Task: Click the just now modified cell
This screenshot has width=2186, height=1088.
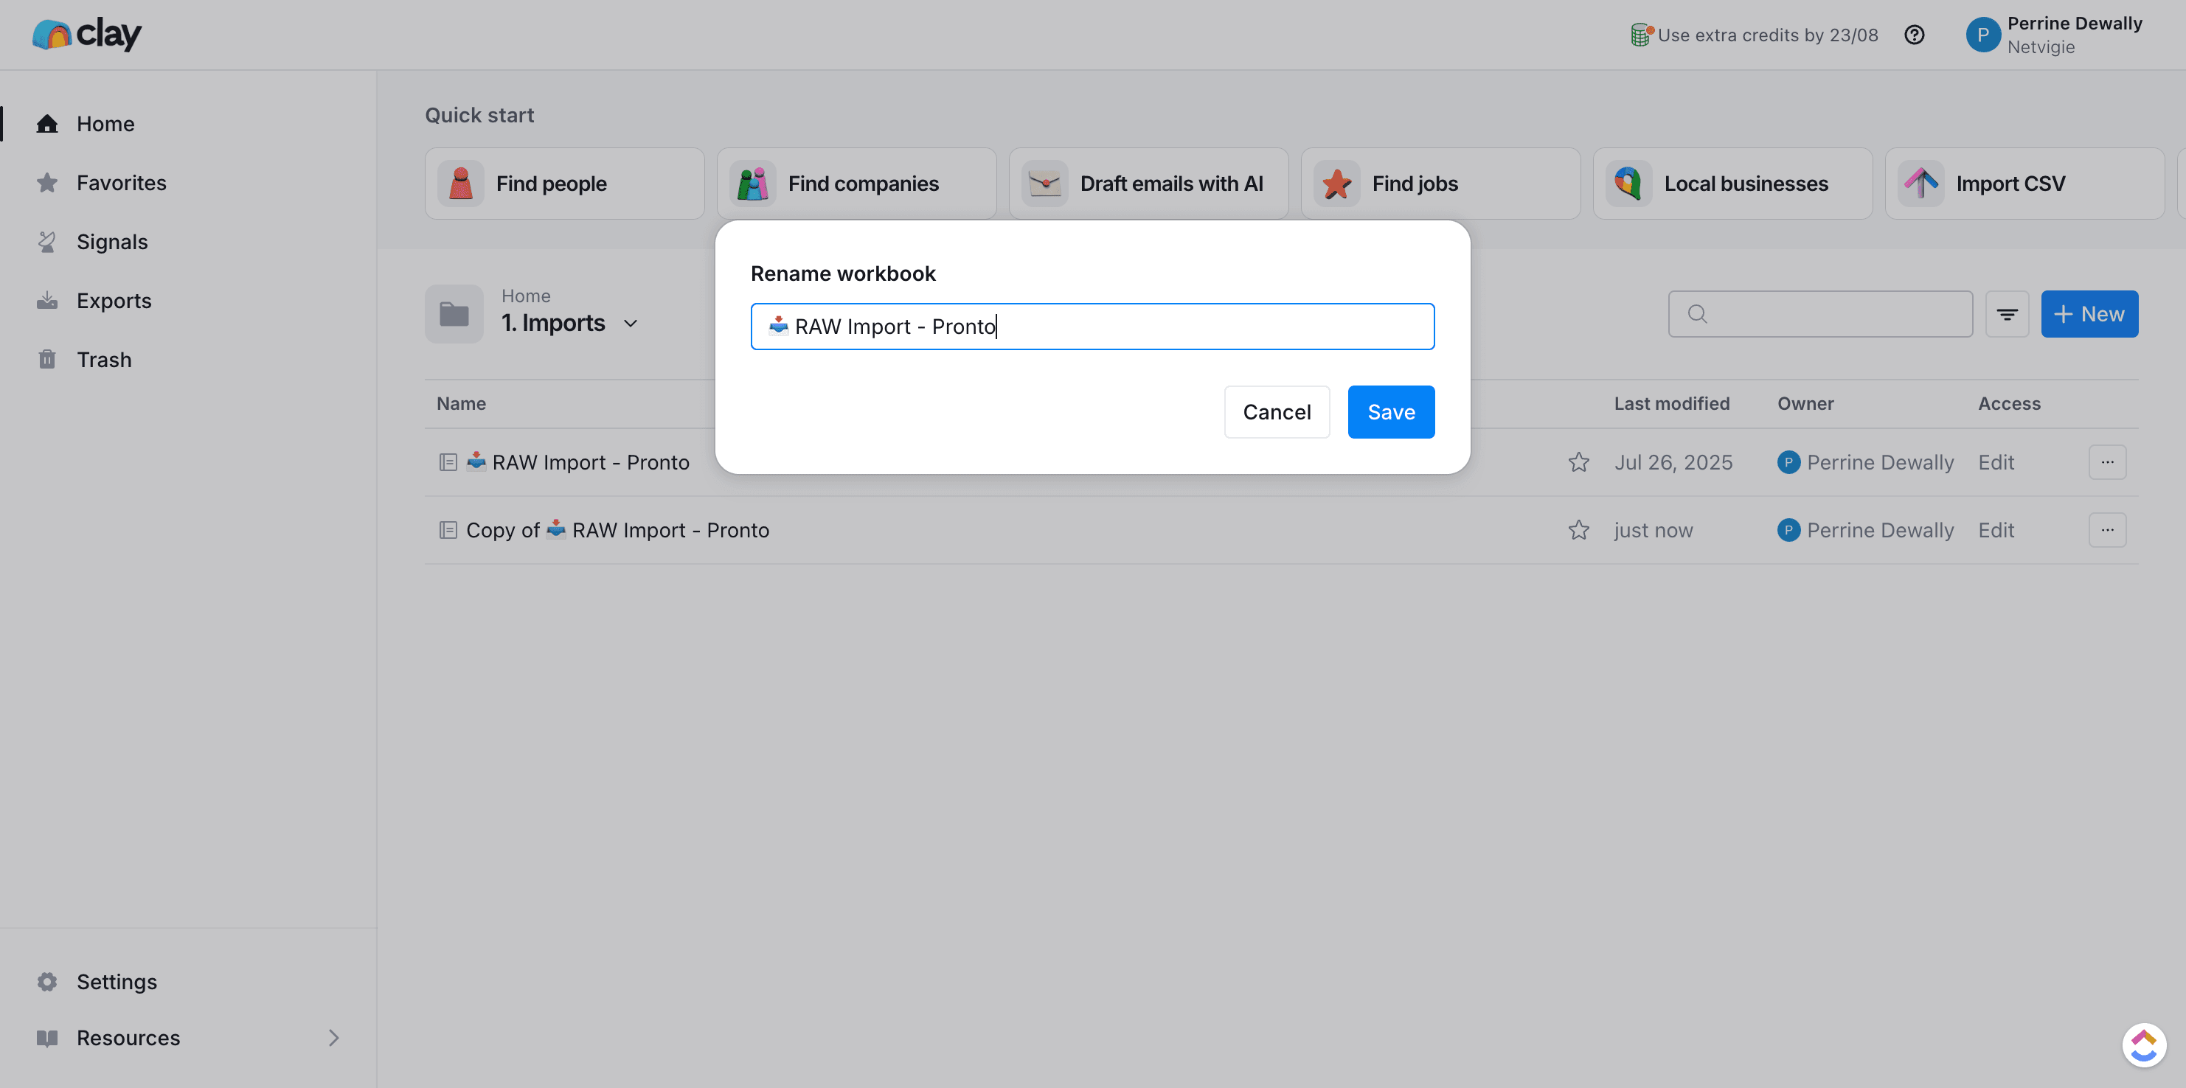Action: [x=1653, y=530]
